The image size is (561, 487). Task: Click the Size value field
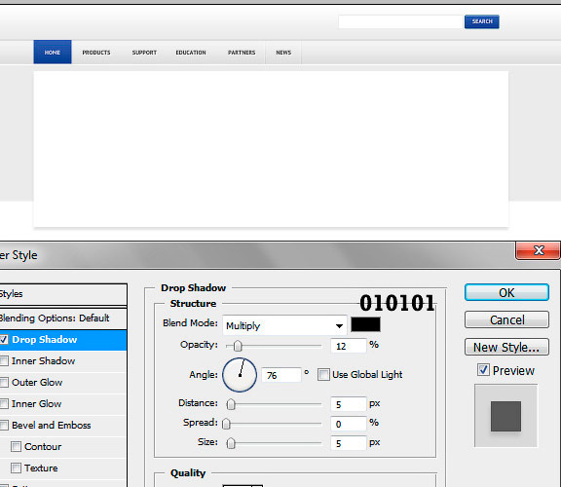pos(348,443)
